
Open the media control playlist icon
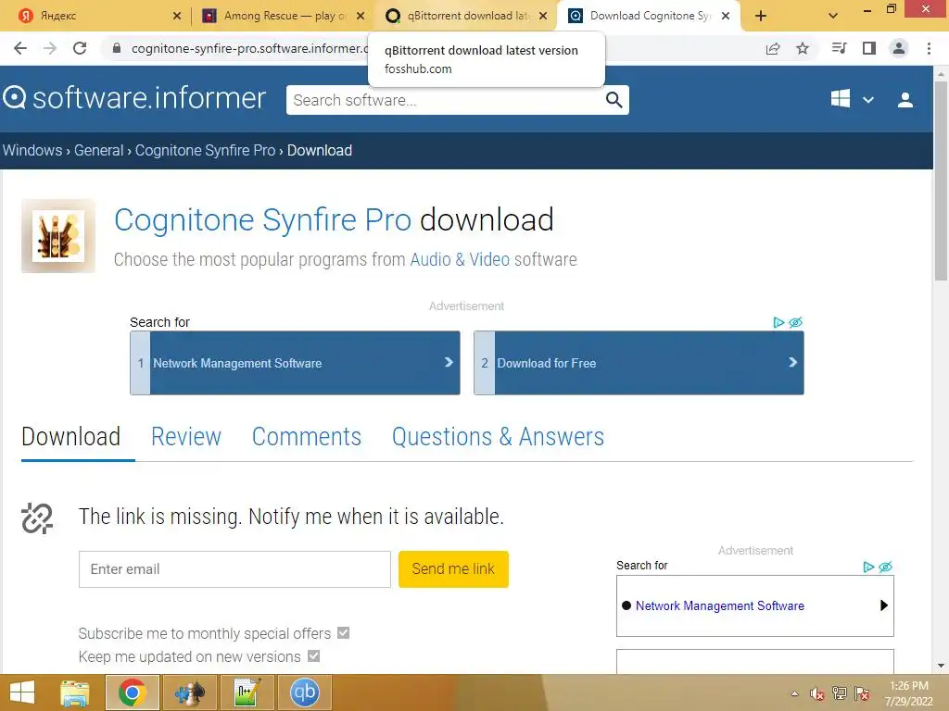coord(839,48)
